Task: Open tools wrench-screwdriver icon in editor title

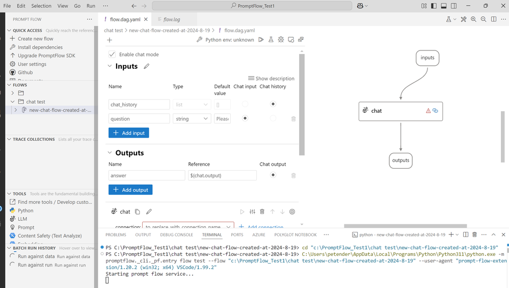Action: coord(464,19)
